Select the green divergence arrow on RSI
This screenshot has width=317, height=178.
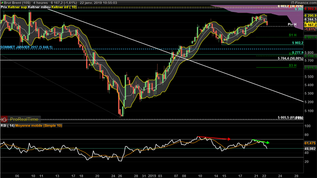tap(261, 141)
